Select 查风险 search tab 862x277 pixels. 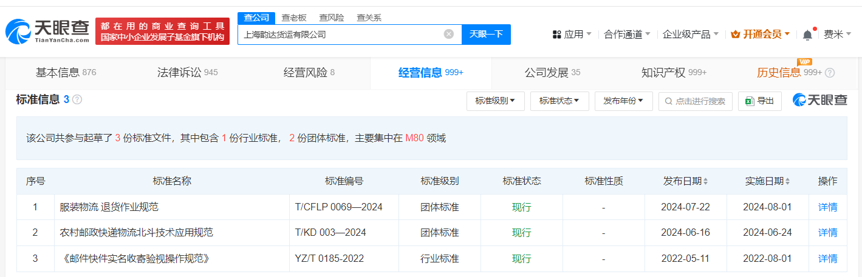pyautogui.click(x=332, y=18)
